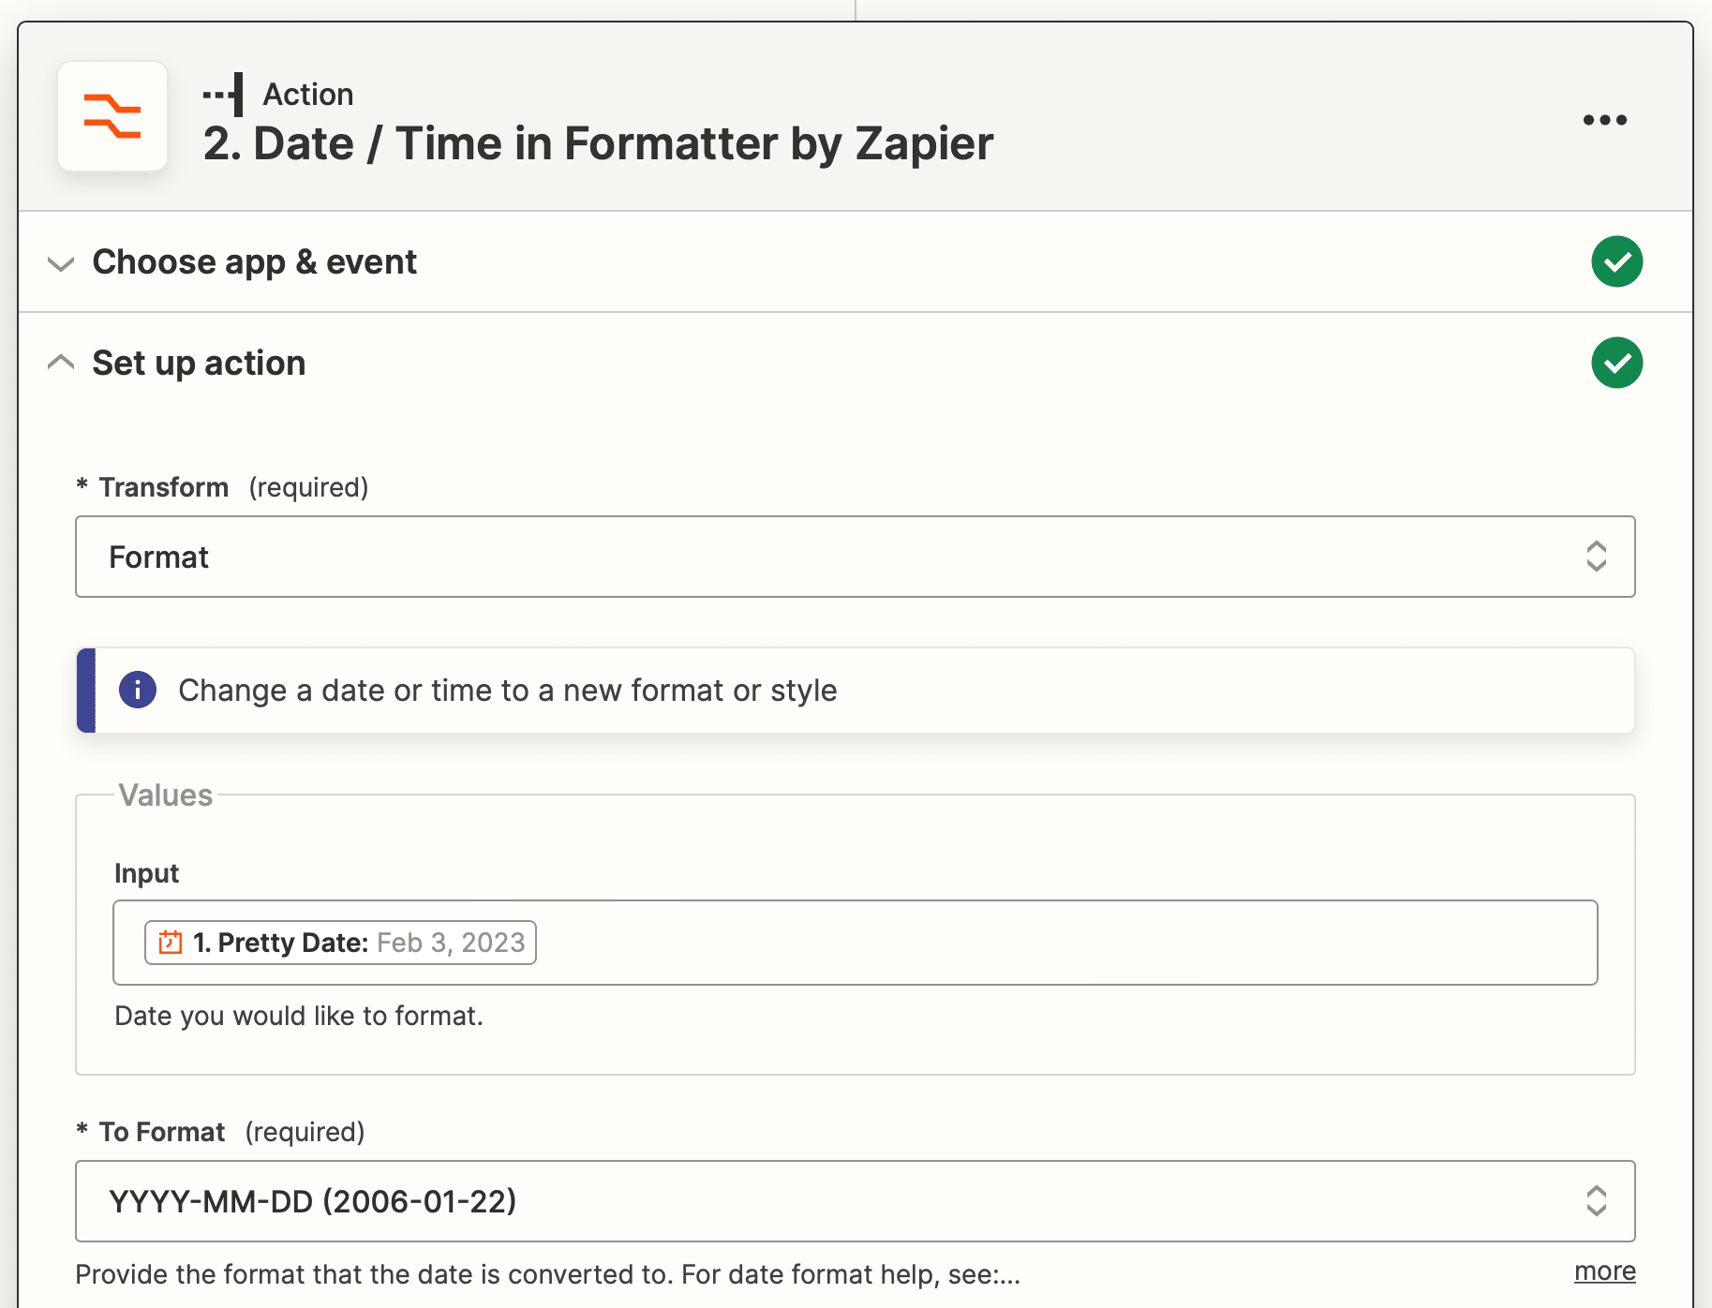This screenshot has height=1308, width=1712.
Task: Open the three-dot step options menu
Action: pyautogui.click(x=1604, y=120)
